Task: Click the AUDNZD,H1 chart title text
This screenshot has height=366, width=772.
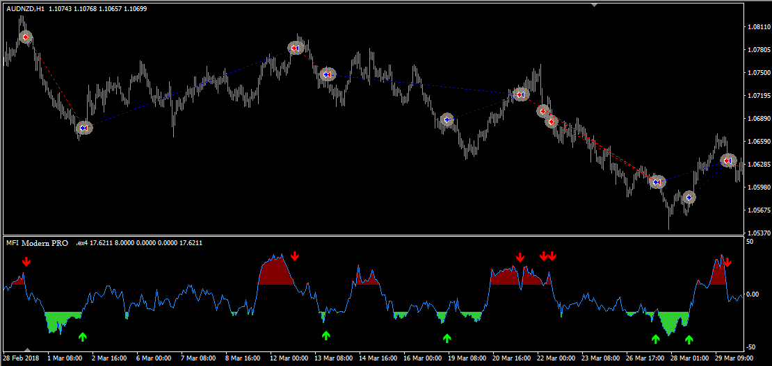Action: click(x=24, y=9)
